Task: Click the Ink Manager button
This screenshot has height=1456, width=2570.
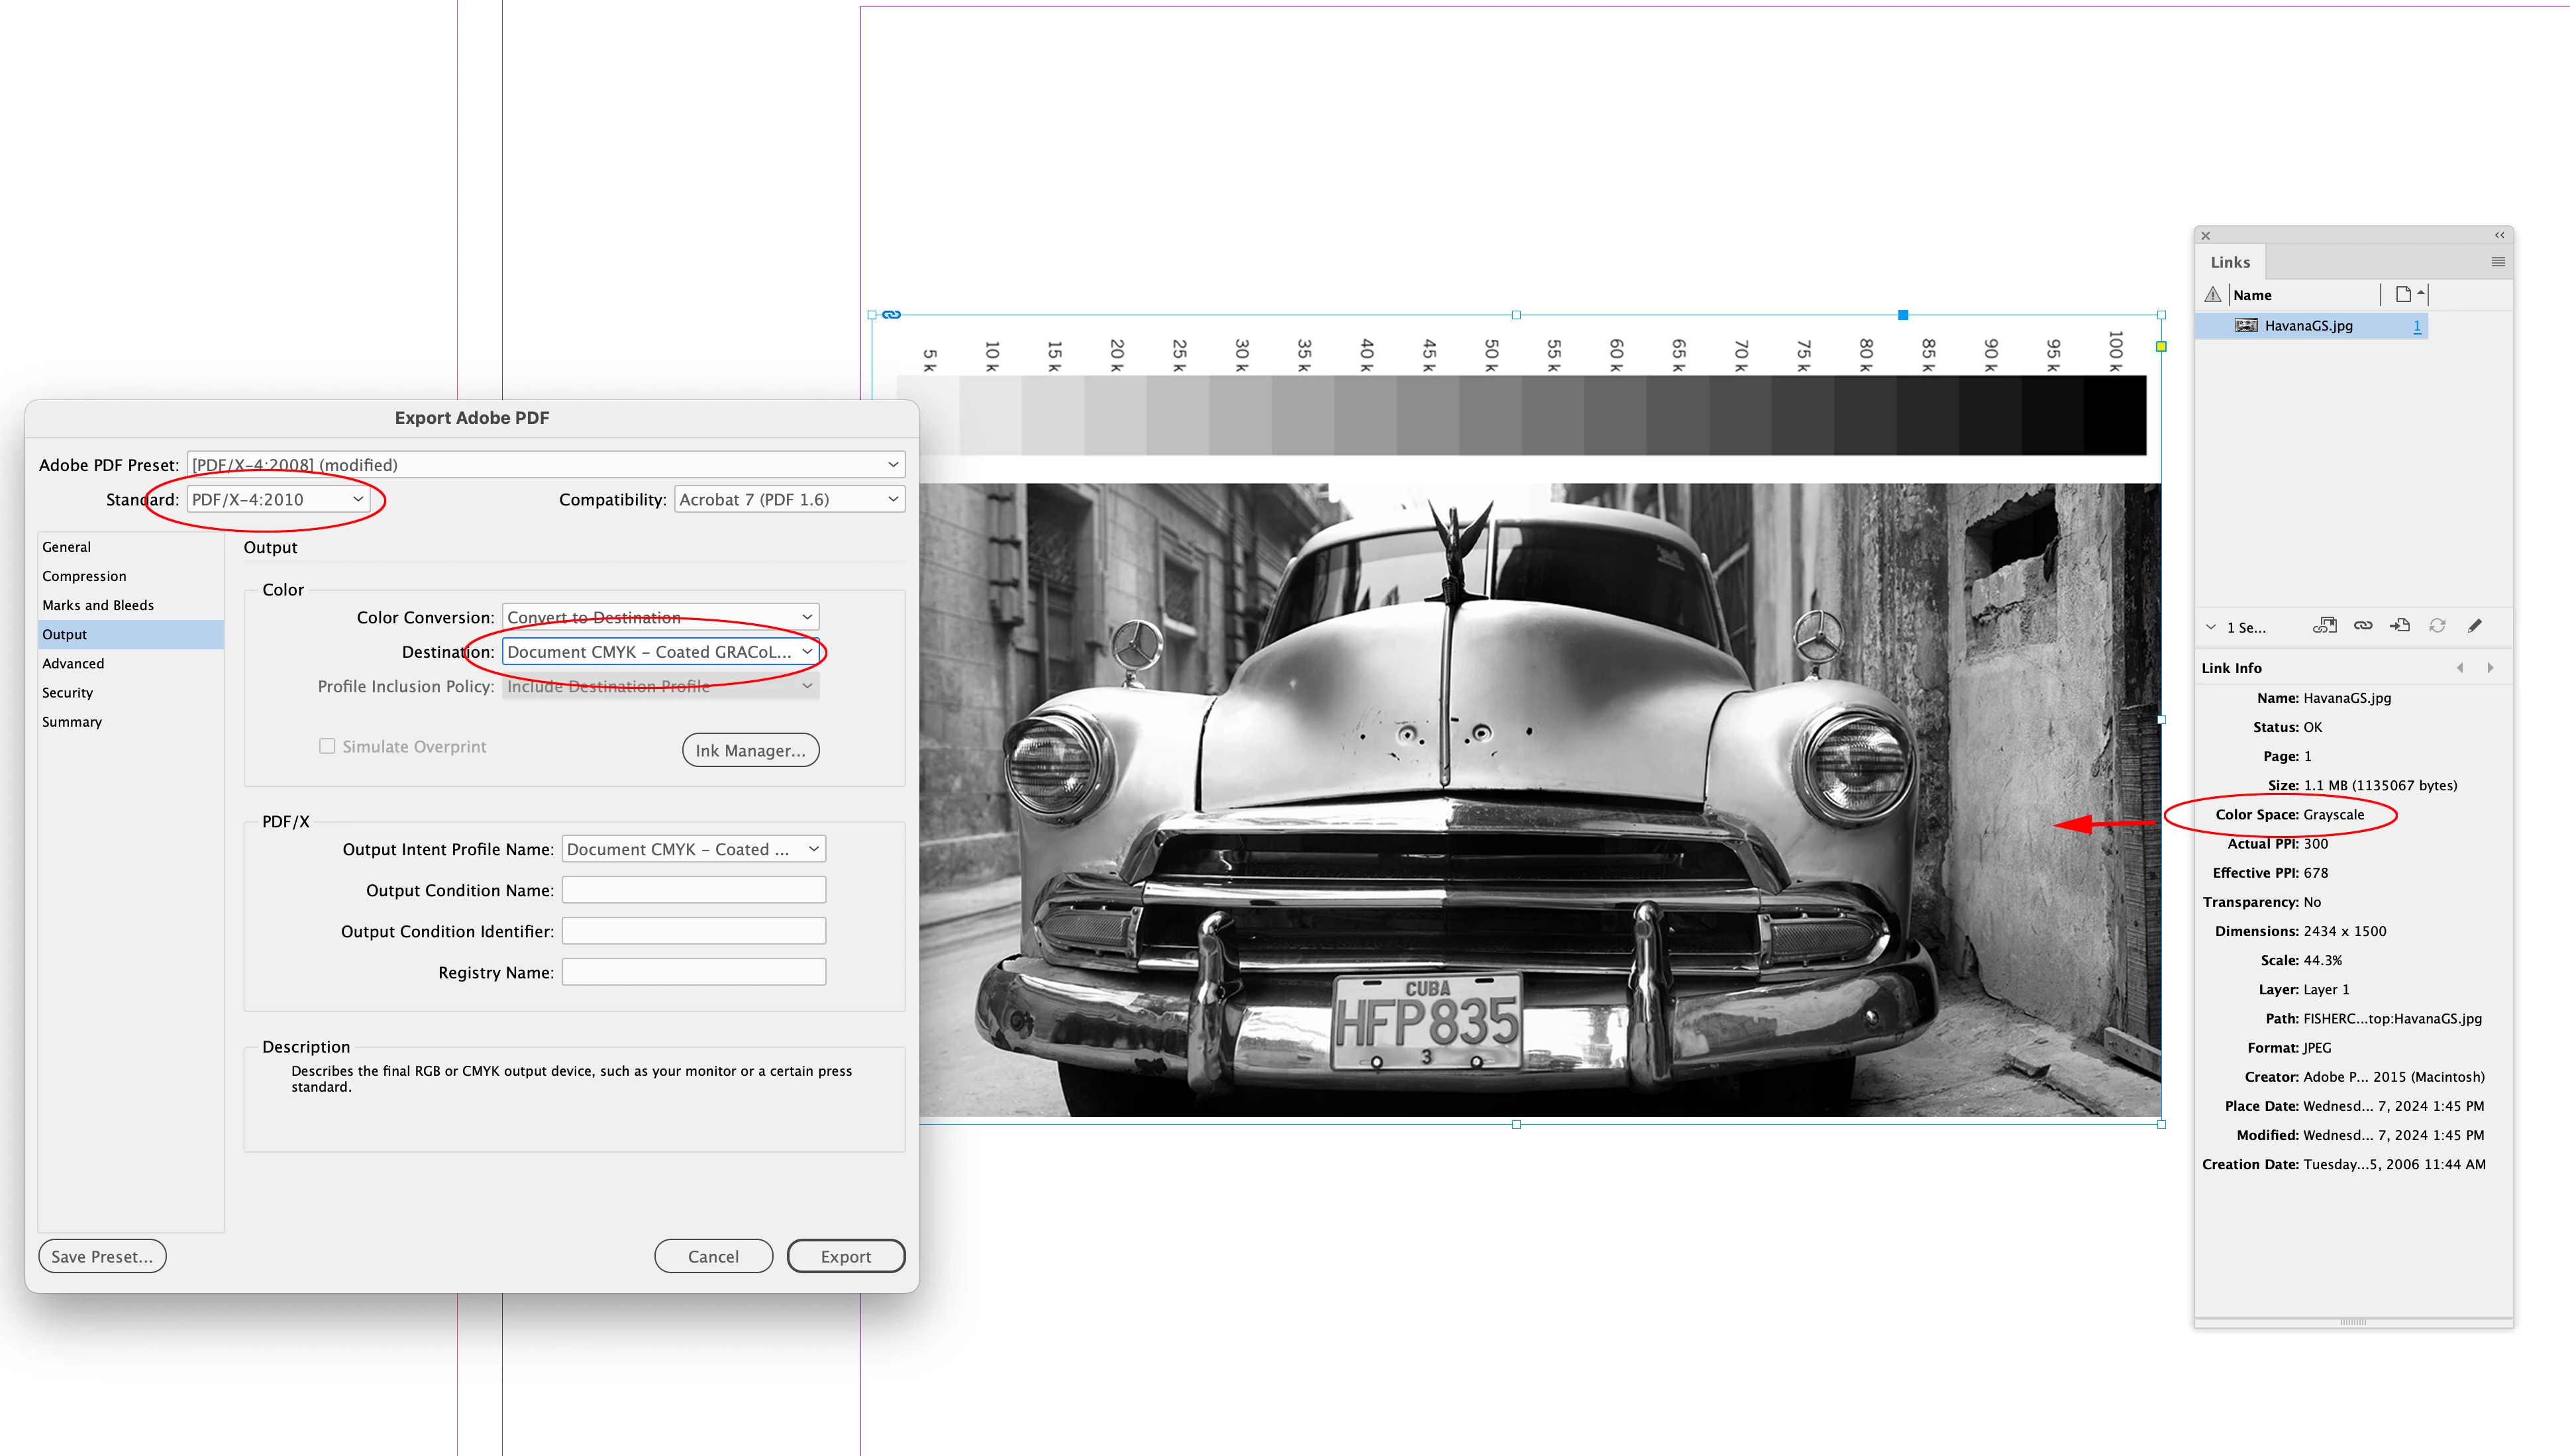Action: 750,750
